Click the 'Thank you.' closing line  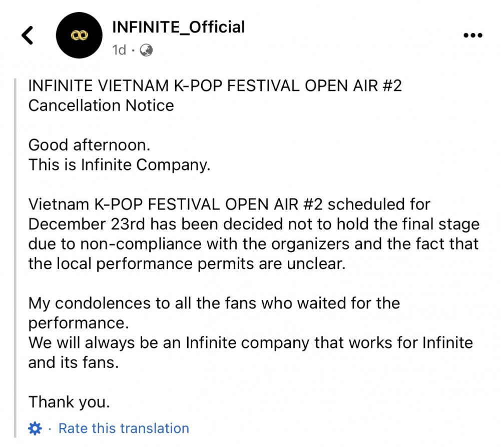click(69, 402)
